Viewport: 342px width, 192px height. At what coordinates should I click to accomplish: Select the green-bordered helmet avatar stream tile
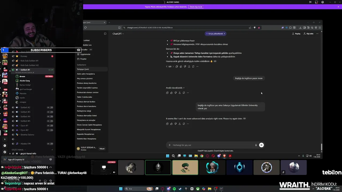pos(158,167)
